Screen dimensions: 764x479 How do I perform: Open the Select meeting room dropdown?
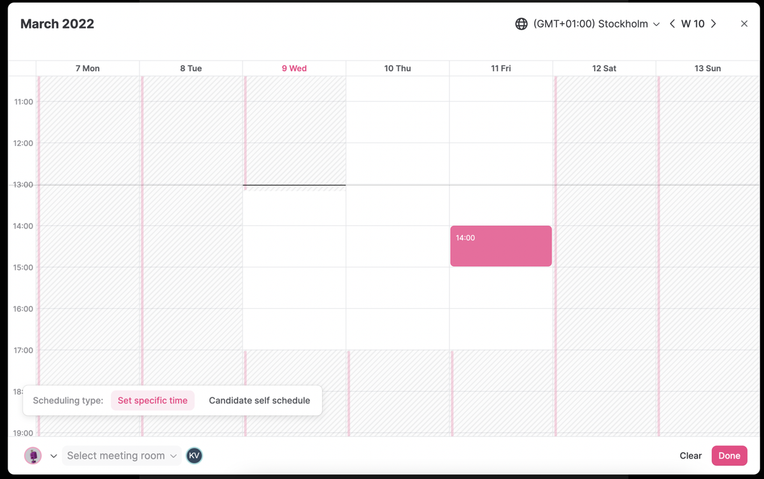click(x=122, y=455)
